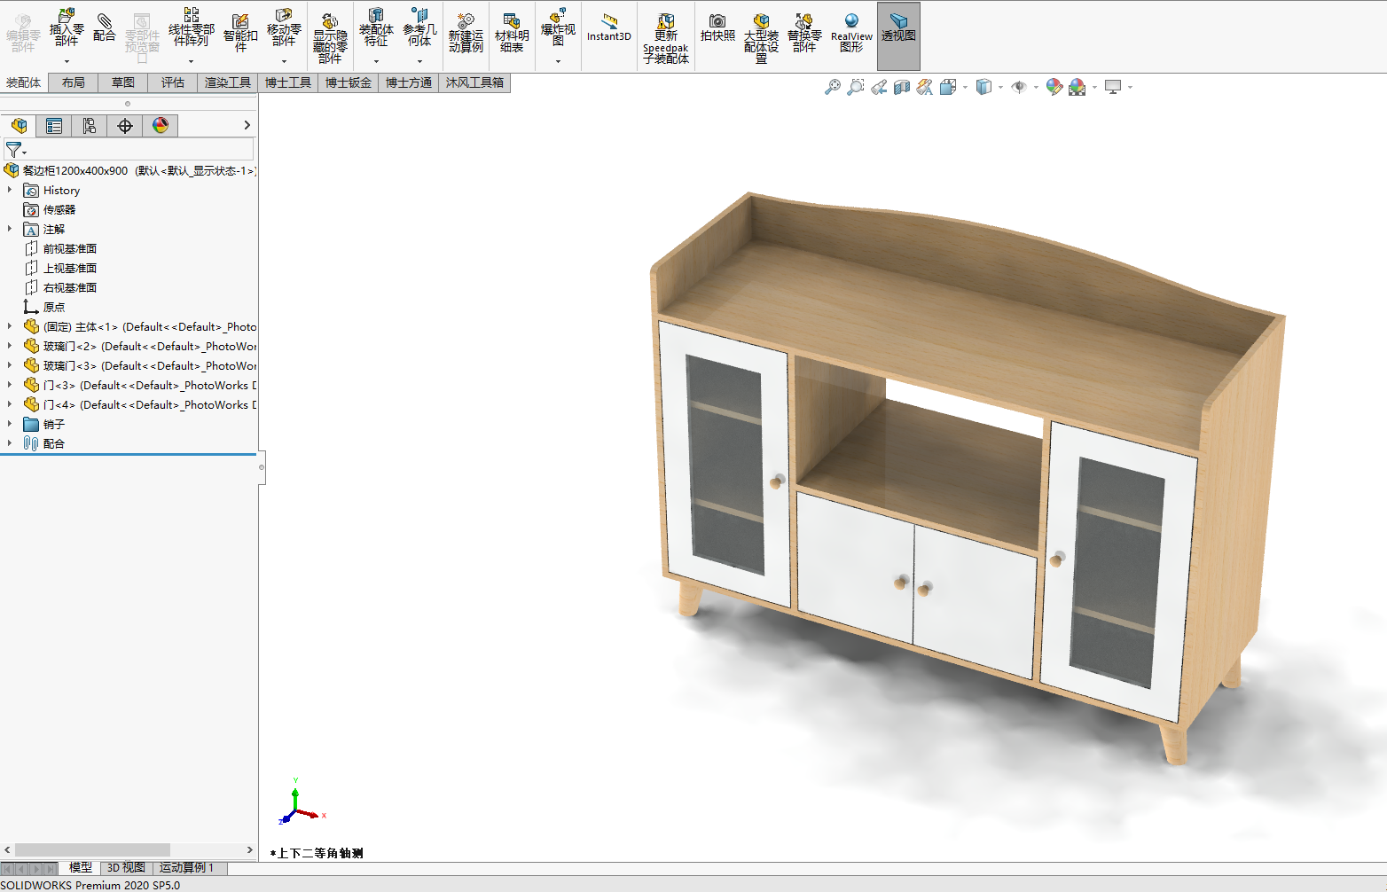Open the 材料明细表 (Bill of Materials) tool
This screenshot has width=1387, height=892.
tap(512, 33)
